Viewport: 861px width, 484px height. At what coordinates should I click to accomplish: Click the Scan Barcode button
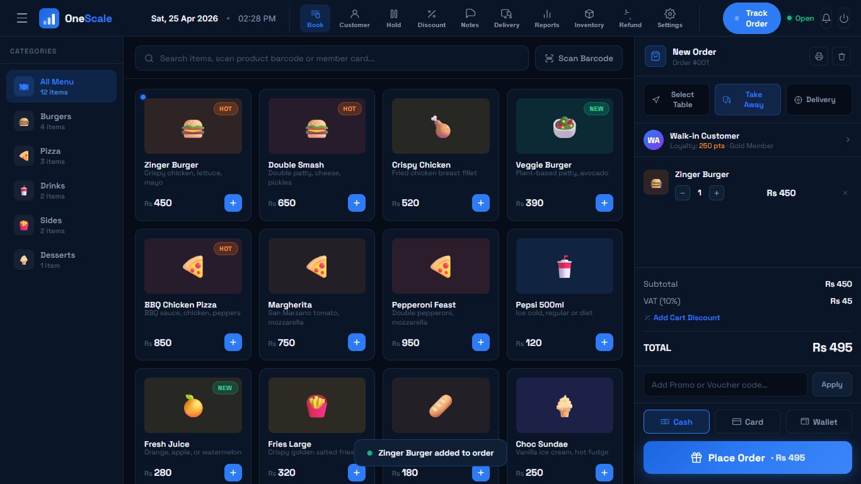(579, 58)
